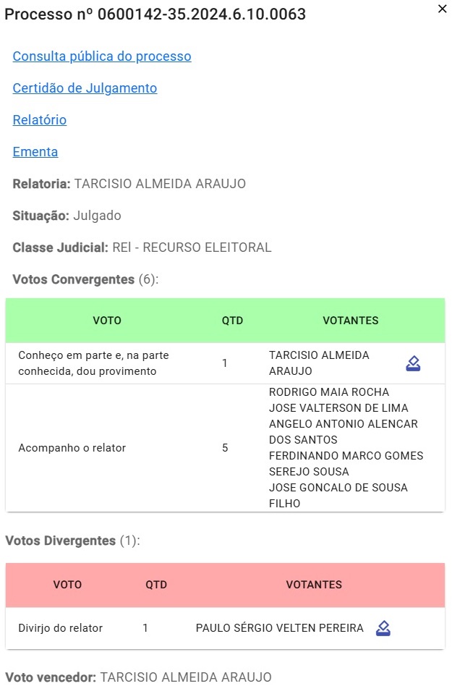Select the "Divirjo do relator" vote row
This screenshot has width=452, height=694.
(x=61, y=628)
